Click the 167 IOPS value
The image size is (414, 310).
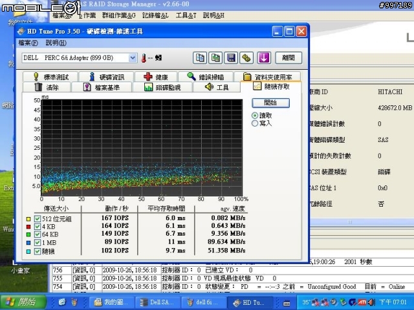(115, 218)
